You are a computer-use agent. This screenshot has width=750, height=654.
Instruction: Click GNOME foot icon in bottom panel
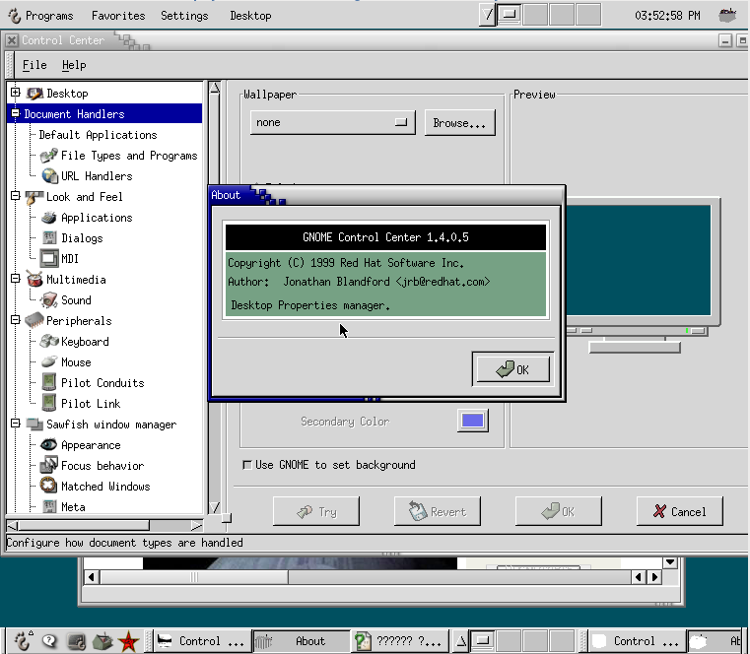[x=23, y=640]
